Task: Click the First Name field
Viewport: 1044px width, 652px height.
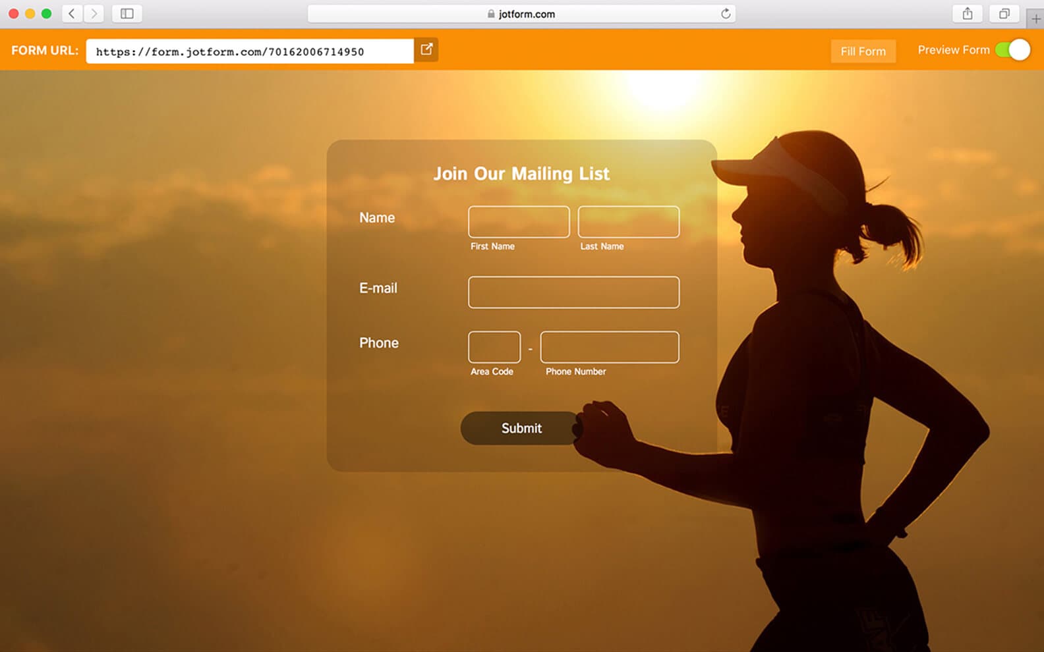Action: point(519,222)
